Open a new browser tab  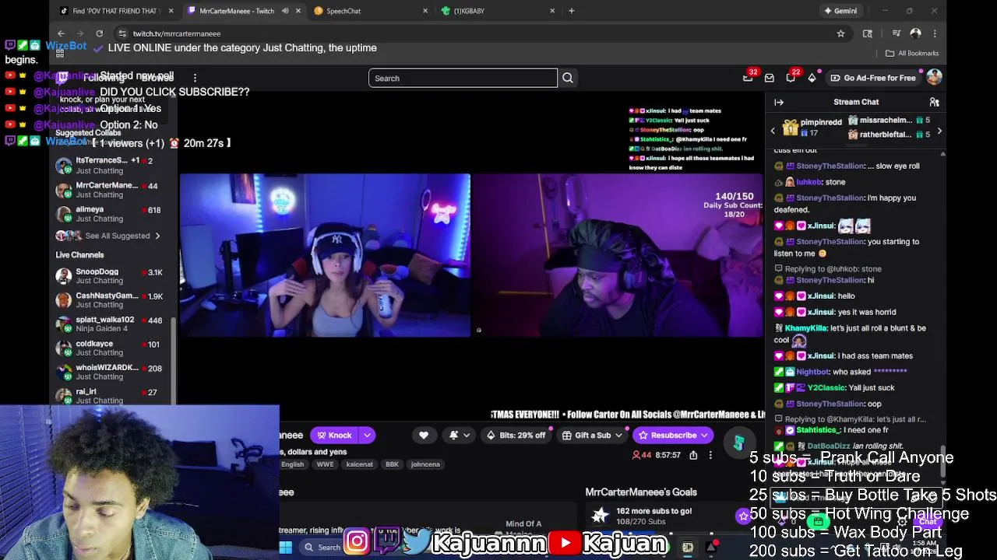click(572, 11)
